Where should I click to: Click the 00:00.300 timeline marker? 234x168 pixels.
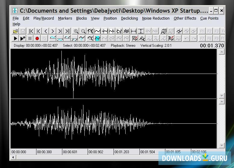coord(44,152)
